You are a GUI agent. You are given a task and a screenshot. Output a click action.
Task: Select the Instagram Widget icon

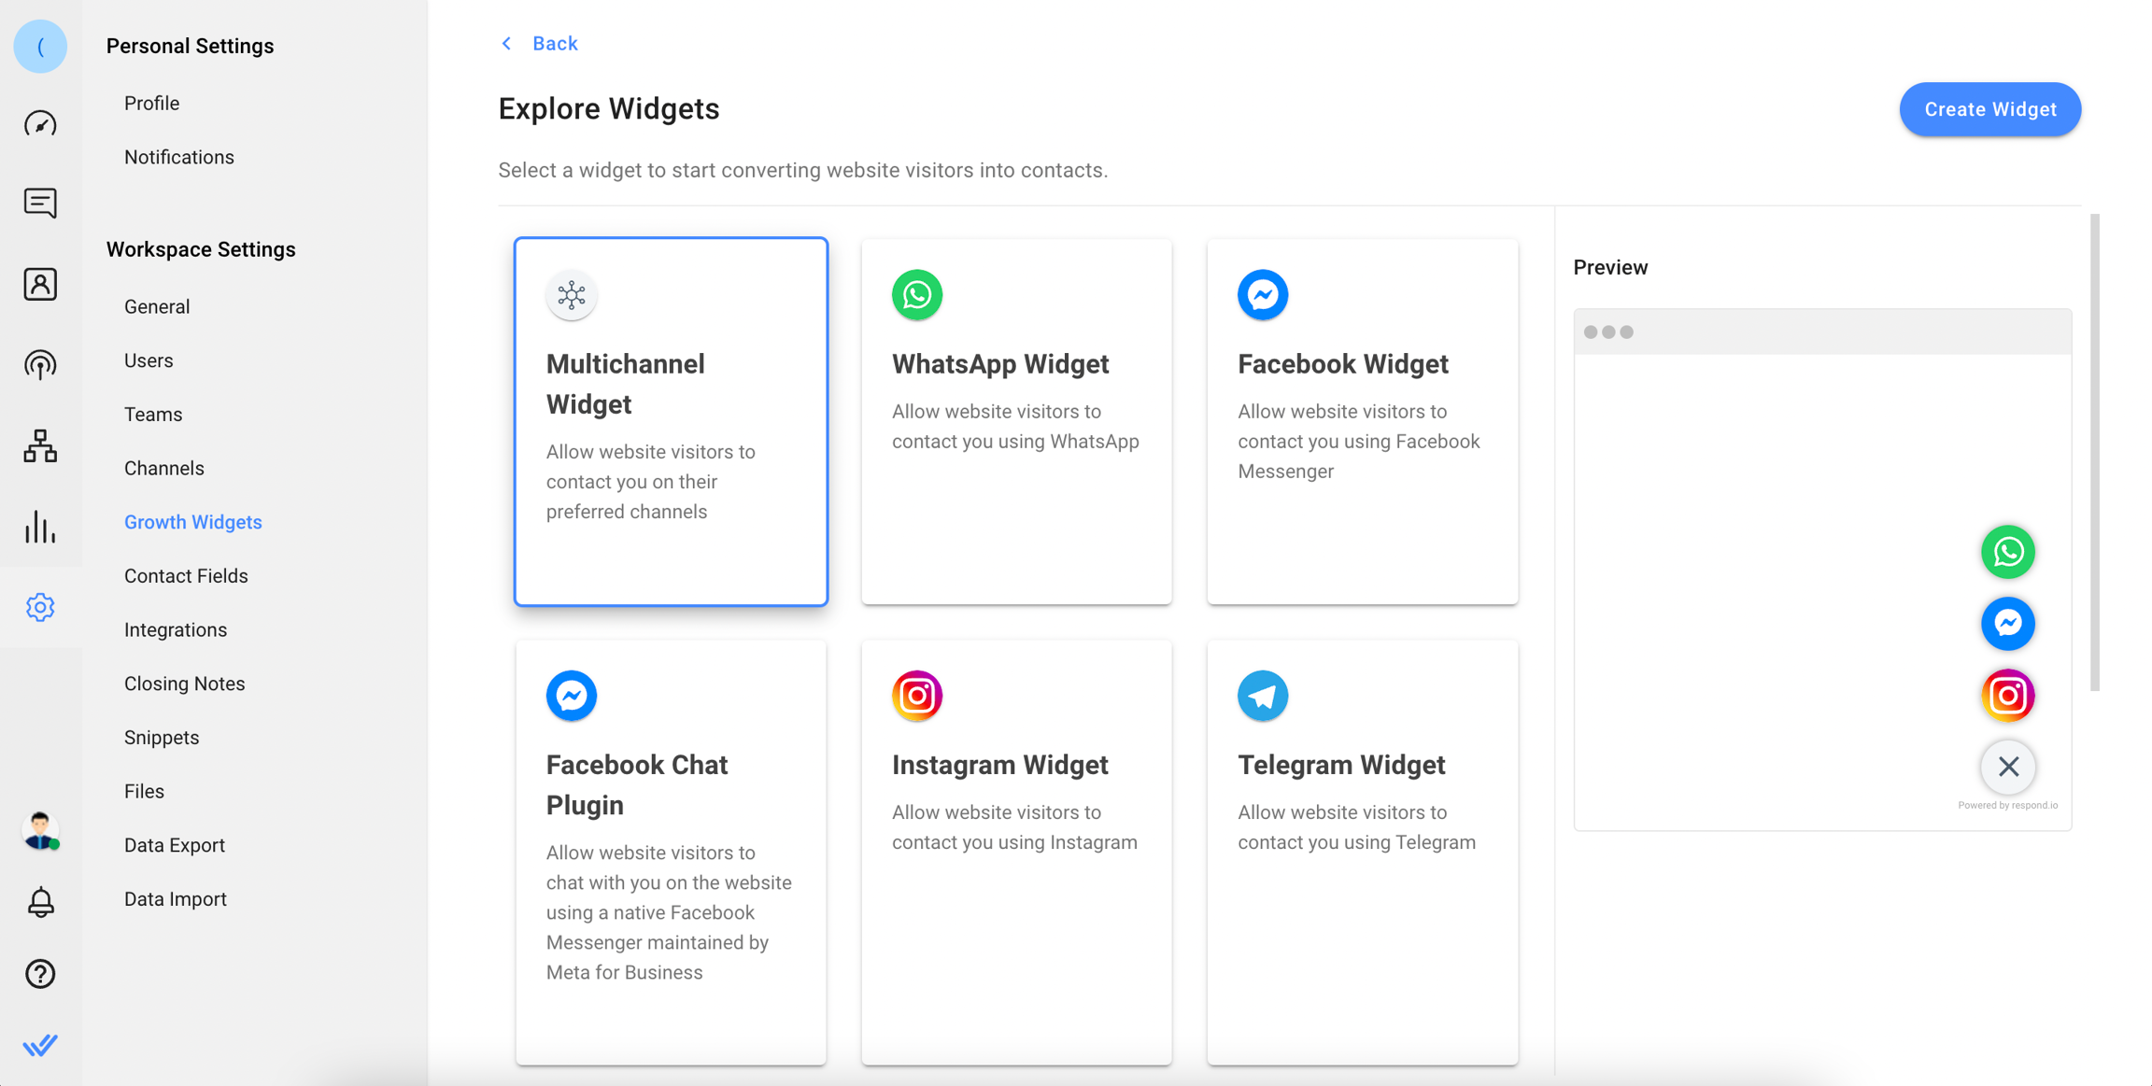click(x=916, y=695)
